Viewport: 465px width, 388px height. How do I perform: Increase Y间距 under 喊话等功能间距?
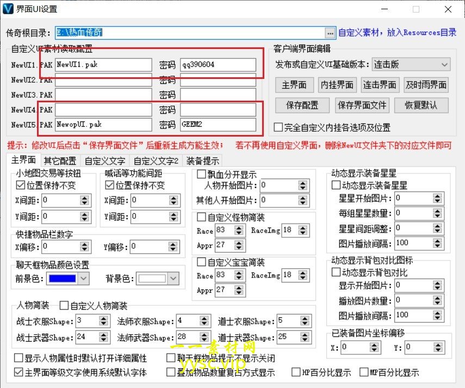tap(173, 214)
